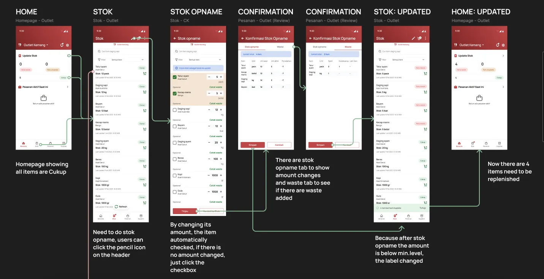
Task: Select the Stok opname tab in the first Confirmation screen
Action: [x=252, y=47]
